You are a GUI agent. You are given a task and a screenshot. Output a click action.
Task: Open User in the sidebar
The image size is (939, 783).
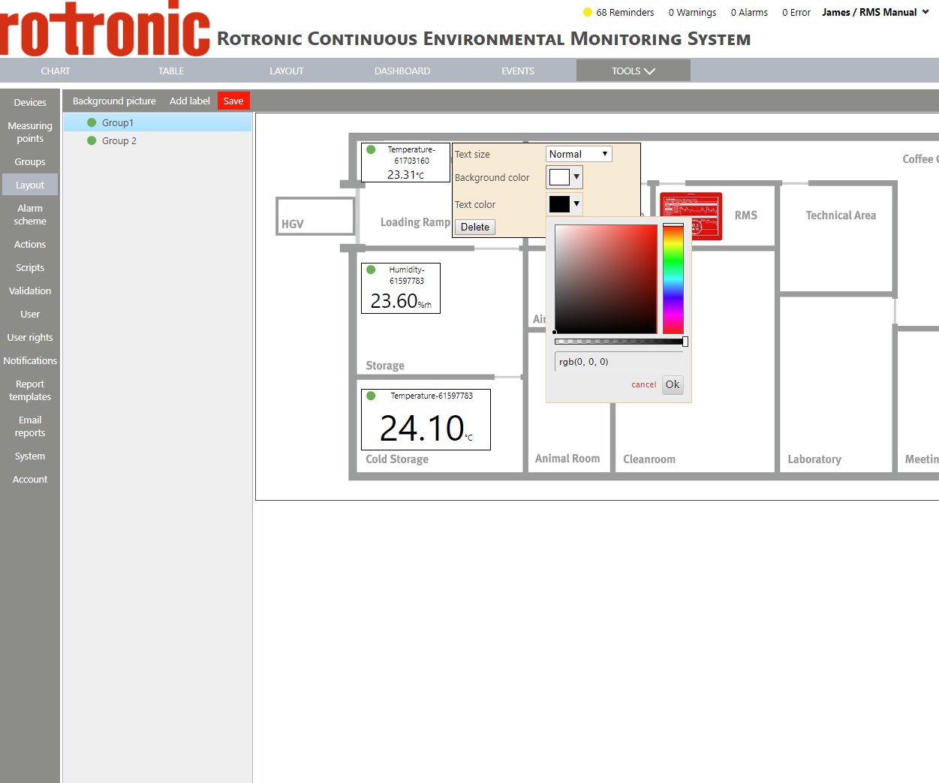pyautogui.click(x=30, y=314)
